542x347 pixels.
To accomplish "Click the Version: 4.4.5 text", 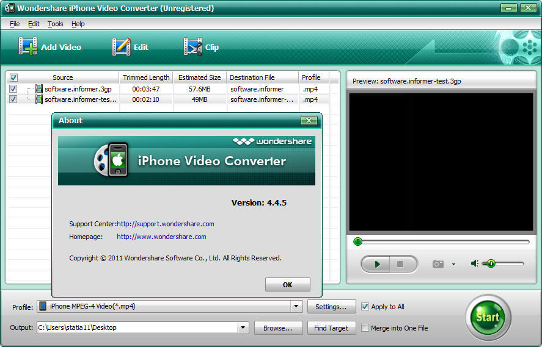I will pos(259,203).
